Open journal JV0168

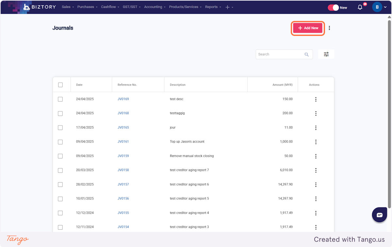[x=123, y=113]
